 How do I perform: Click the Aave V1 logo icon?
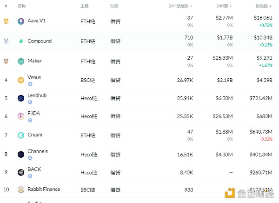[21, 21]
